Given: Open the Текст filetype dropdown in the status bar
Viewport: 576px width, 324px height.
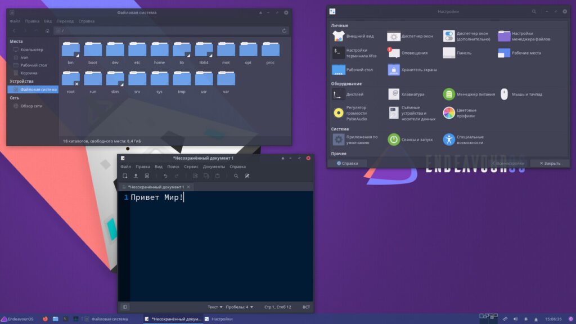Looking at the screenshot, I should [x=215, y=307].
